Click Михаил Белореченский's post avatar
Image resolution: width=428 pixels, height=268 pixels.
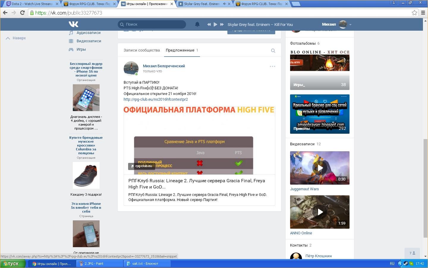point(131,69)
